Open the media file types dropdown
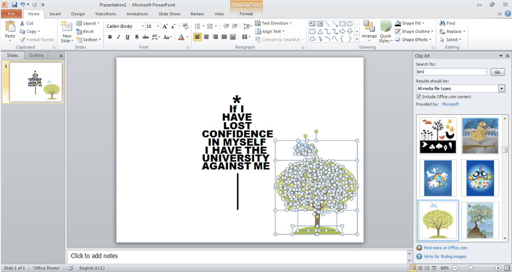This screenshot has width=512, height=272. click(502, 89)
